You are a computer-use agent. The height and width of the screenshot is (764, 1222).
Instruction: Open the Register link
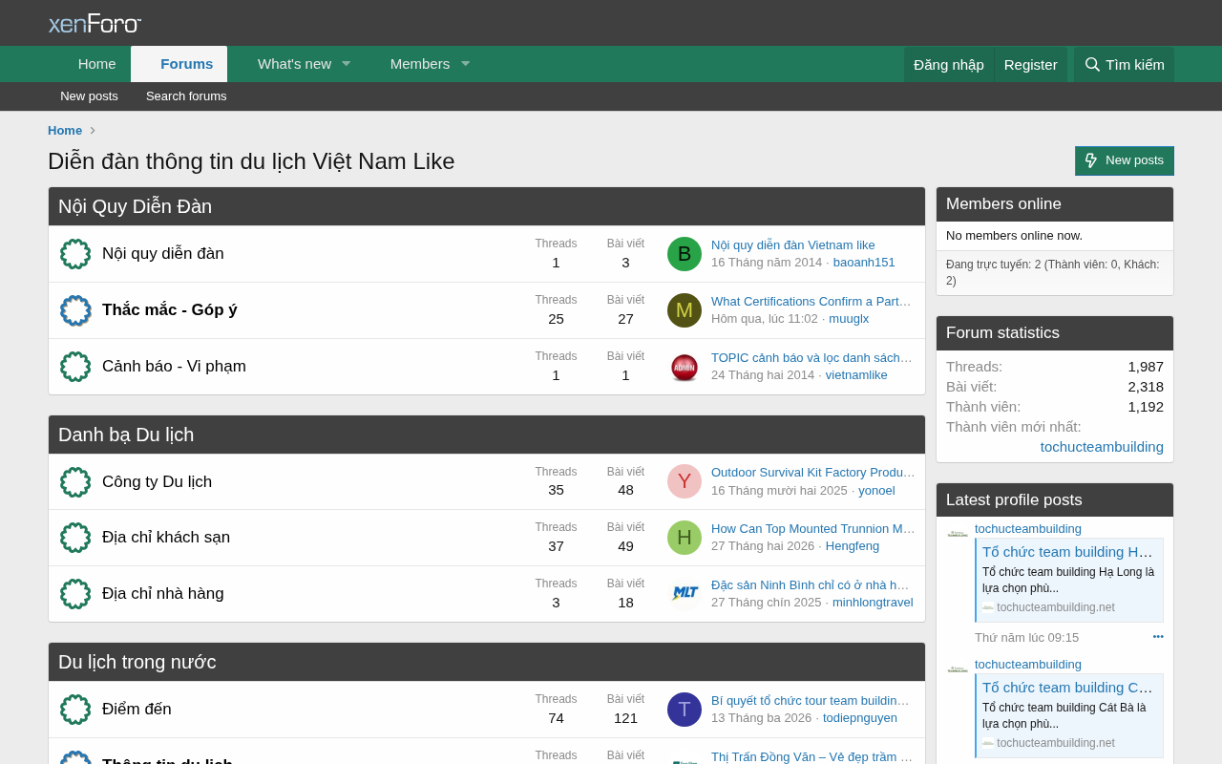(x=1031, y=65)
